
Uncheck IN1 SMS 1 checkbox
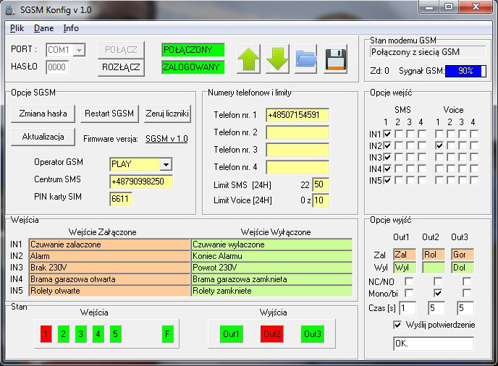(x=387, y=134)
